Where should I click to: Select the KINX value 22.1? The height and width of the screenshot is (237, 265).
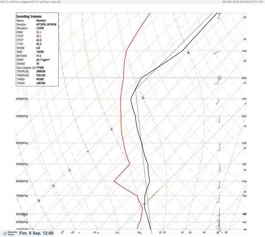[39, 32]
